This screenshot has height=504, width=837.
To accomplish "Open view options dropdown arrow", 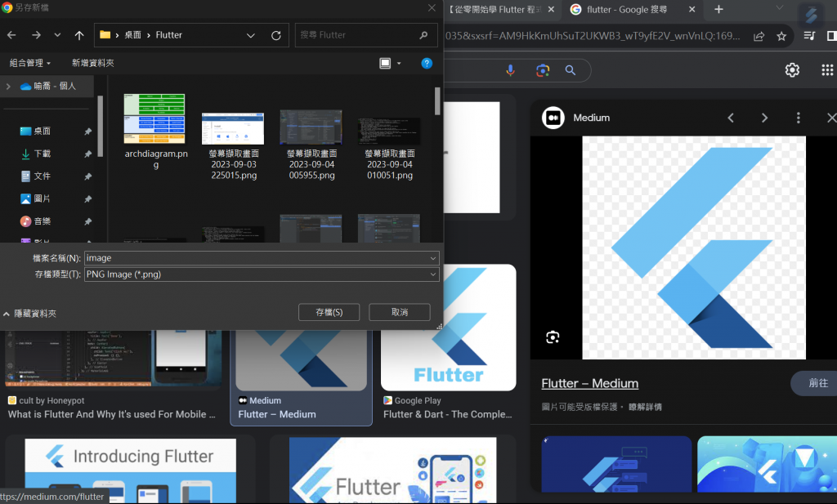I will tap(399, 64).
